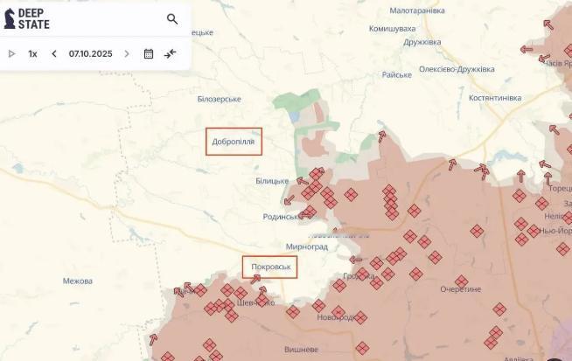Click the Білицьке label

(272, 181)
